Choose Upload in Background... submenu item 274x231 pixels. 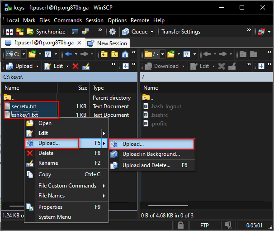[151, 154]
